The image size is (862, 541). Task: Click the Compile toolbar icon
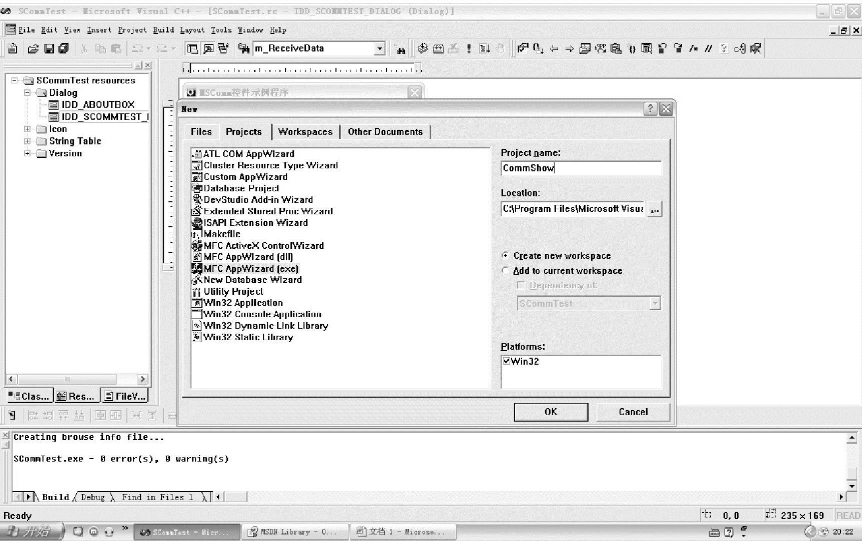tap(423, 48)
